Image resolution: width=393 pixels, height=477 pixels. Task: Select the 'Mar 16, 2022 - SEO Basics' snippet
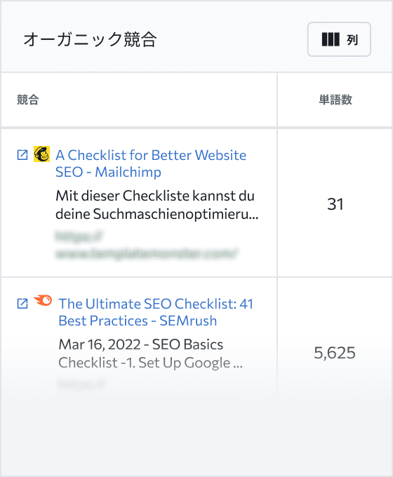pos(140,344)
